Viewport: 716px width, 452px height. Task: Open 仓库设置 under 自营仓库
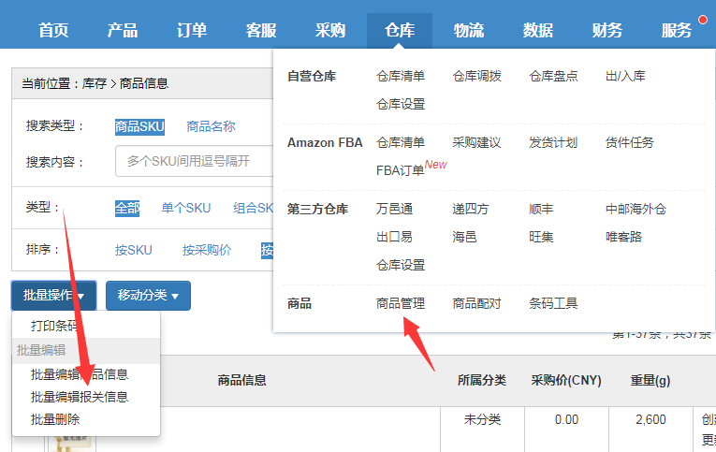click(401, 104)
